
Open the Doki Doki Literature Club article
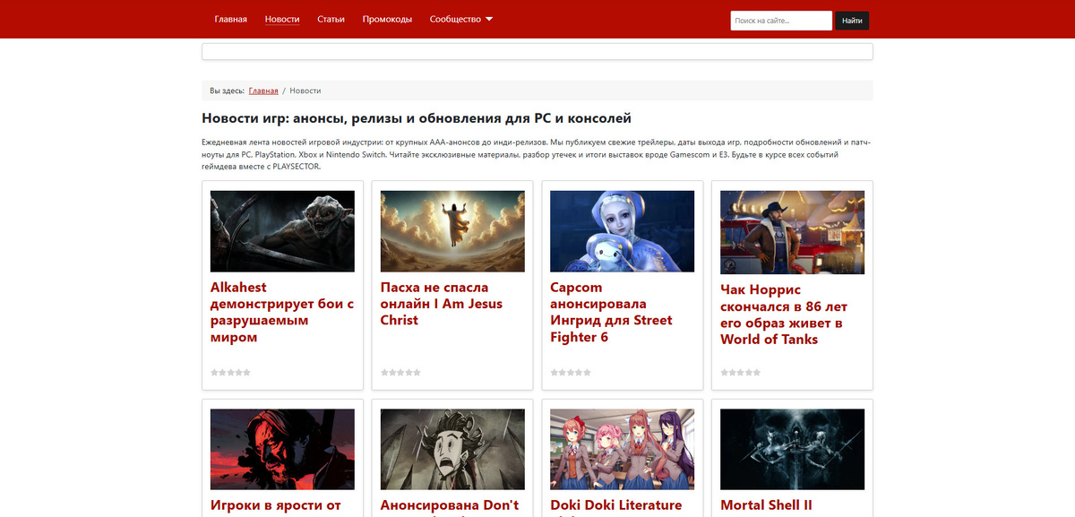616,504
